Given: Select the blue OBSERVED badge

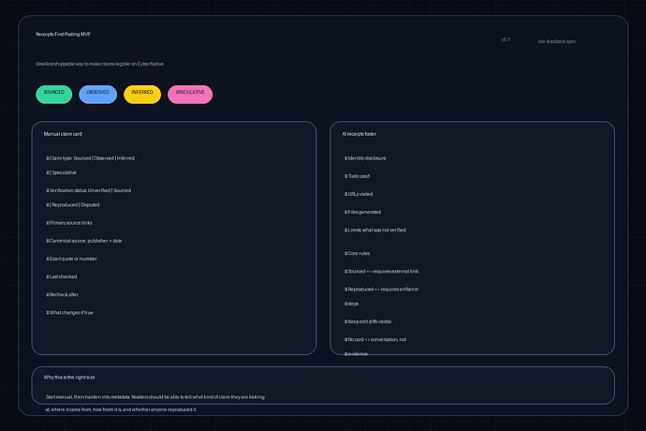Looking at the screenshot, I should [x=97, y=93].
